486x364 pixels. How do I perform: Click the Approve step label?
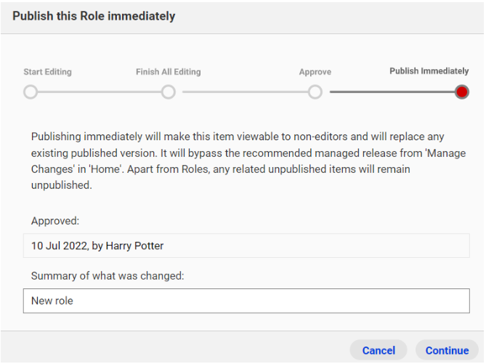coord(315,72)
